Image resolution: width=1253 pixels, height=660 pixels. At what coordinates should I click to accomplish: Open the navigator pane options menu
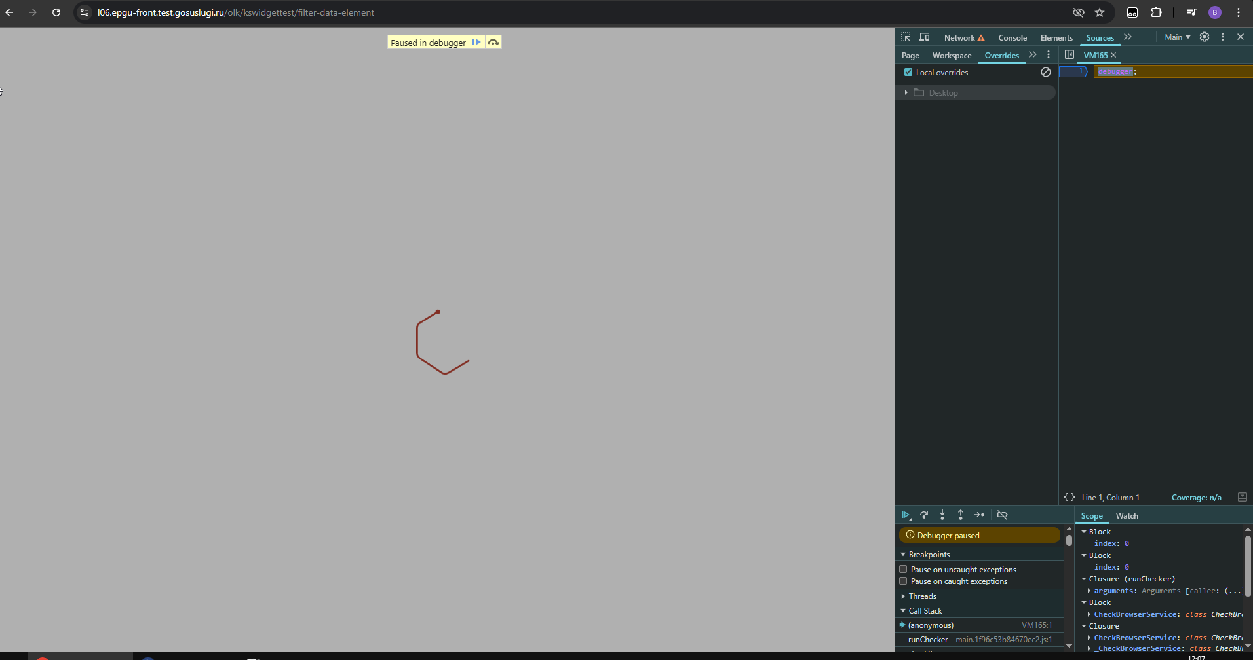(1049, 55)
